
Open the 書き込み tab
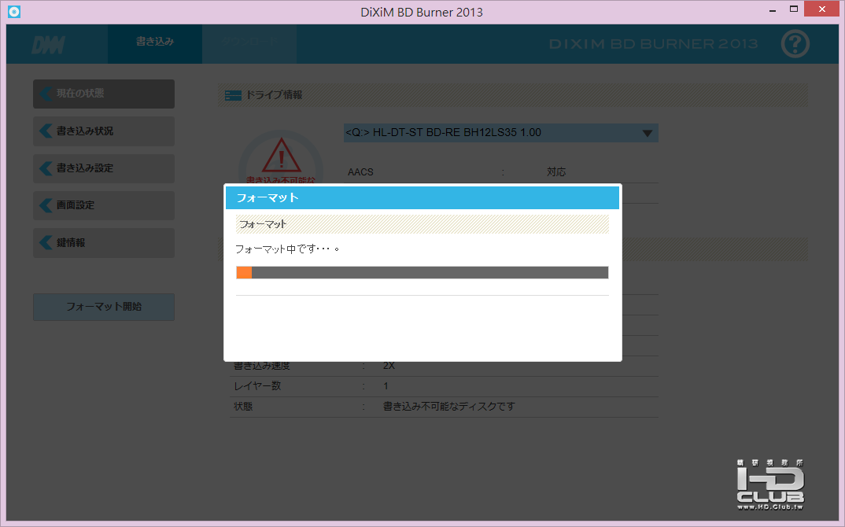pos(155,43)
